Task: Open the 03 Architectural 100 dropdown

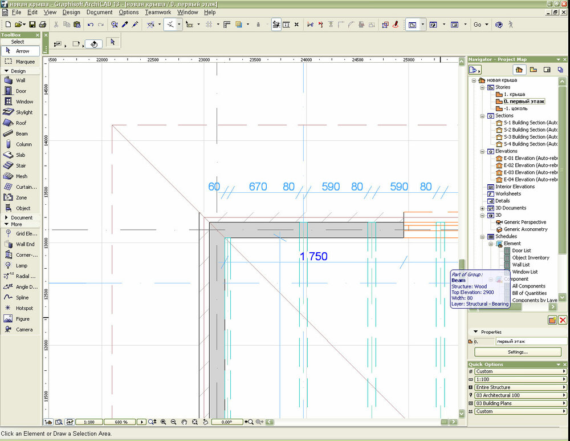Action: point(518,395)
